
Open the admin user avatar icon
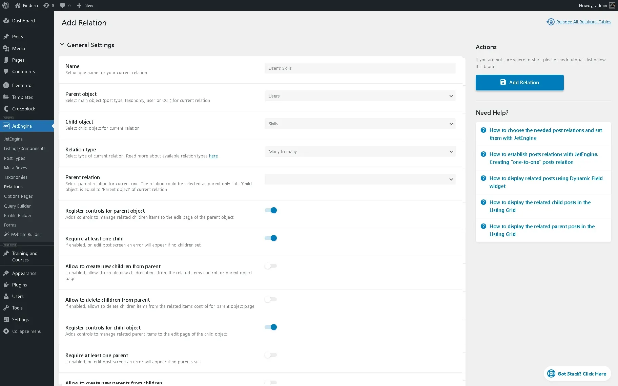[x=612, y=5]
